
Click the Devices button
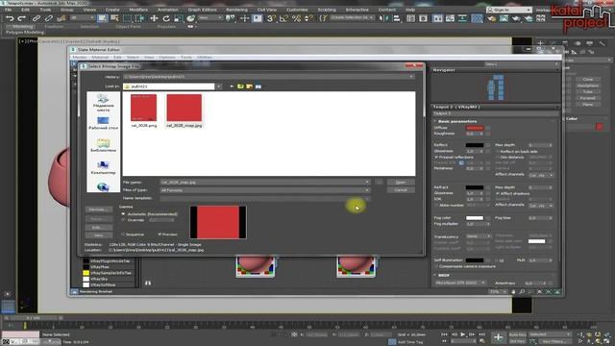[x=98, y=210]
